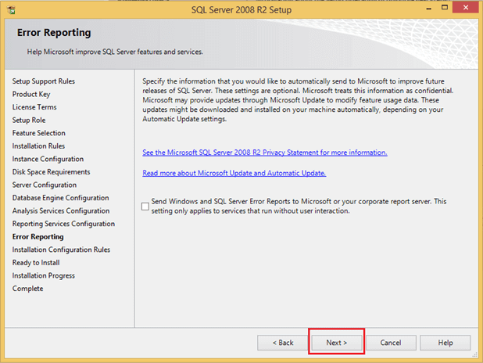Minimize the SQL Server 2008 R2 Setup window
The image size is (483, 363).
(423, 9)
